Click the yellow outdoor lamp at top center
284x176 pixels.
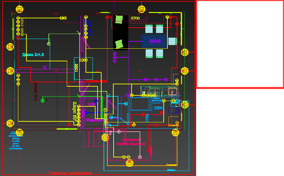[142, 9]
